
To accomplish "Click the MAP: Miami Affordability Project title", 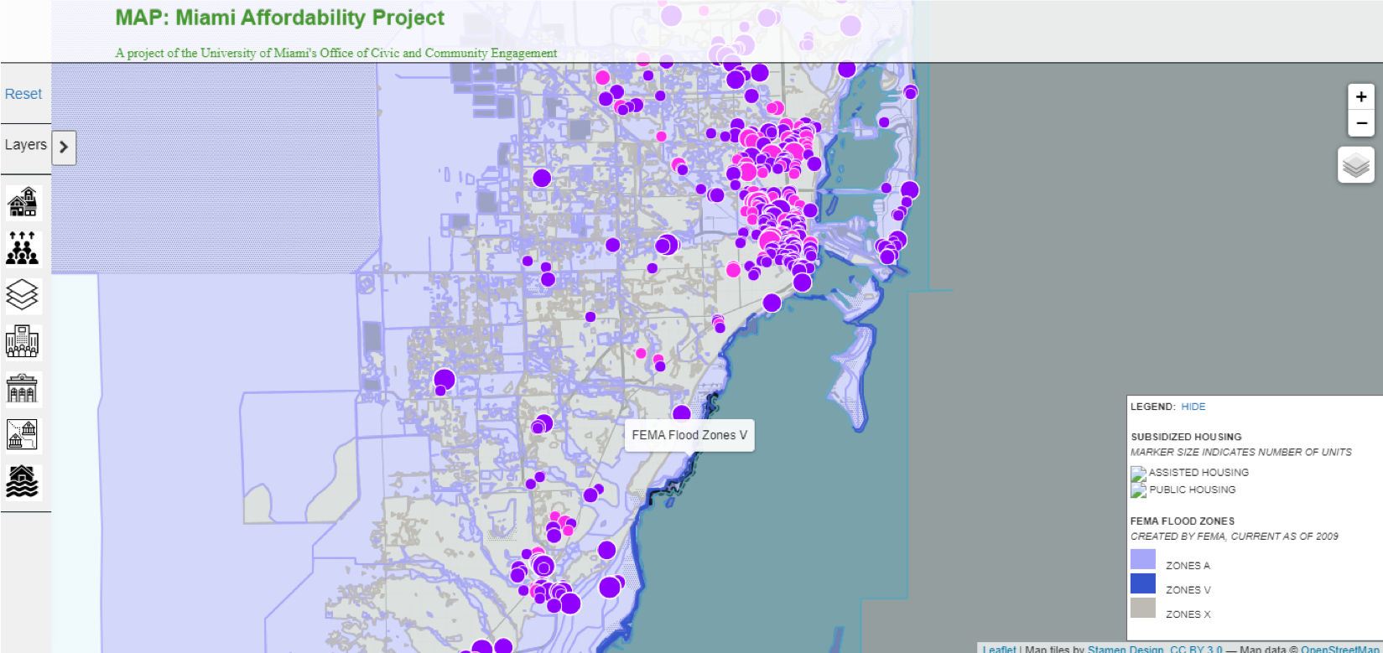I will 280,18.
